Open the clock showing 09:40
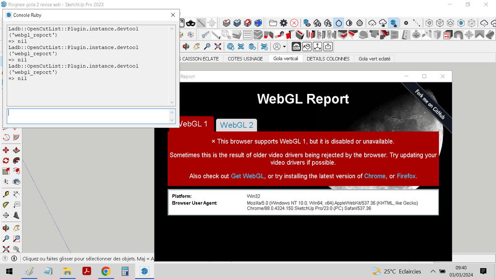Viewport: 496px width, 279px height. tap(461, 271)
